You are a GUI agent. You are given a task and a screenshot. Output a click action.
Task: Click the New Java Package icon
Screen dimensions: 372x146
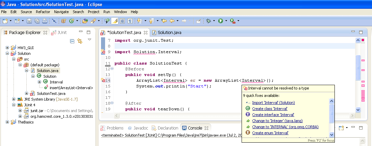pyautogui.click(x=63, y=21)
